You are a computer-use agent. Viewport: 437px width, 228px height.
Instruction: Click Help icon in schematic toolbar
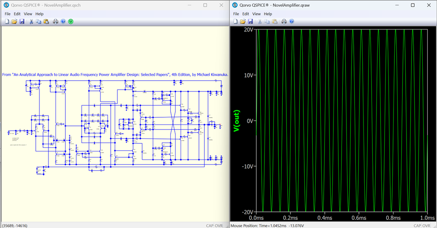pos(63,22)
